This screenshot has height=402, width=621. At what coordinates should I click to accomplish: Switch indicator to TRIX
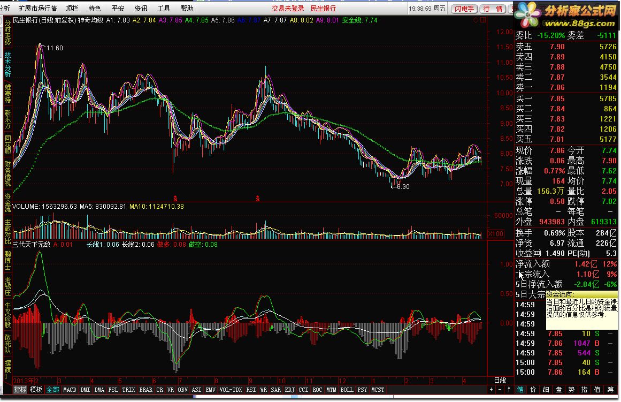pyautogui.click(x=128, y=390)
